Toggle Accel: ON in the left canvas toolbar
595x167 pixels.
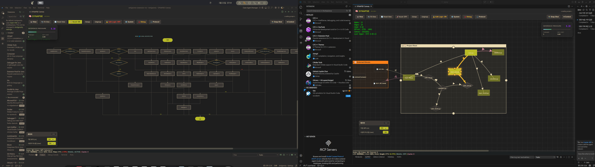75,22
